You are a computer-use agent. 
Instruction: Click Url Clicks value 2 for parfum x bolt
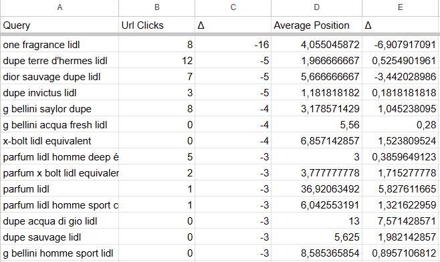point(157,173)
